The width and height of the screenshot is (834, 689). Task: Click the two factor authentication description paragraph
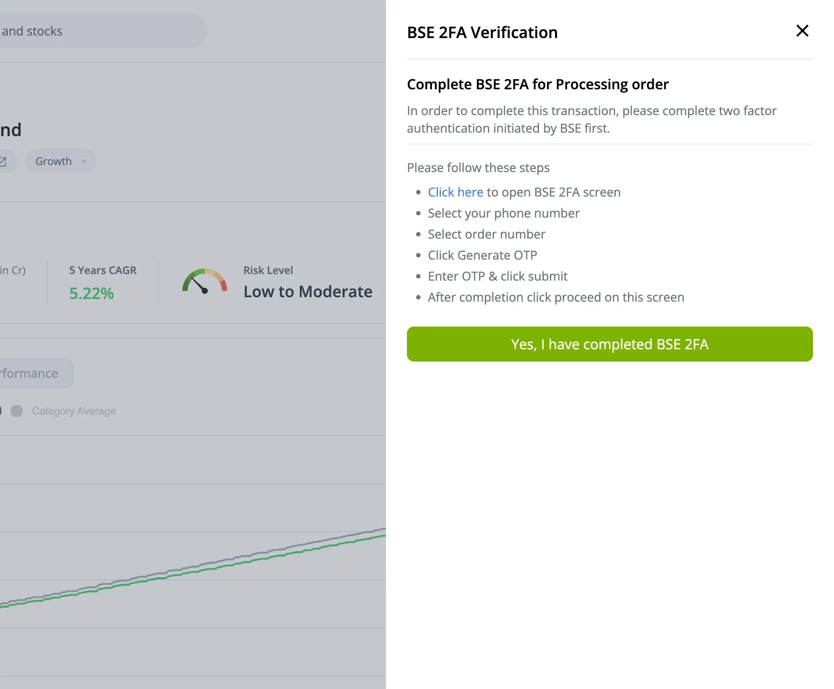click(592, 120)
